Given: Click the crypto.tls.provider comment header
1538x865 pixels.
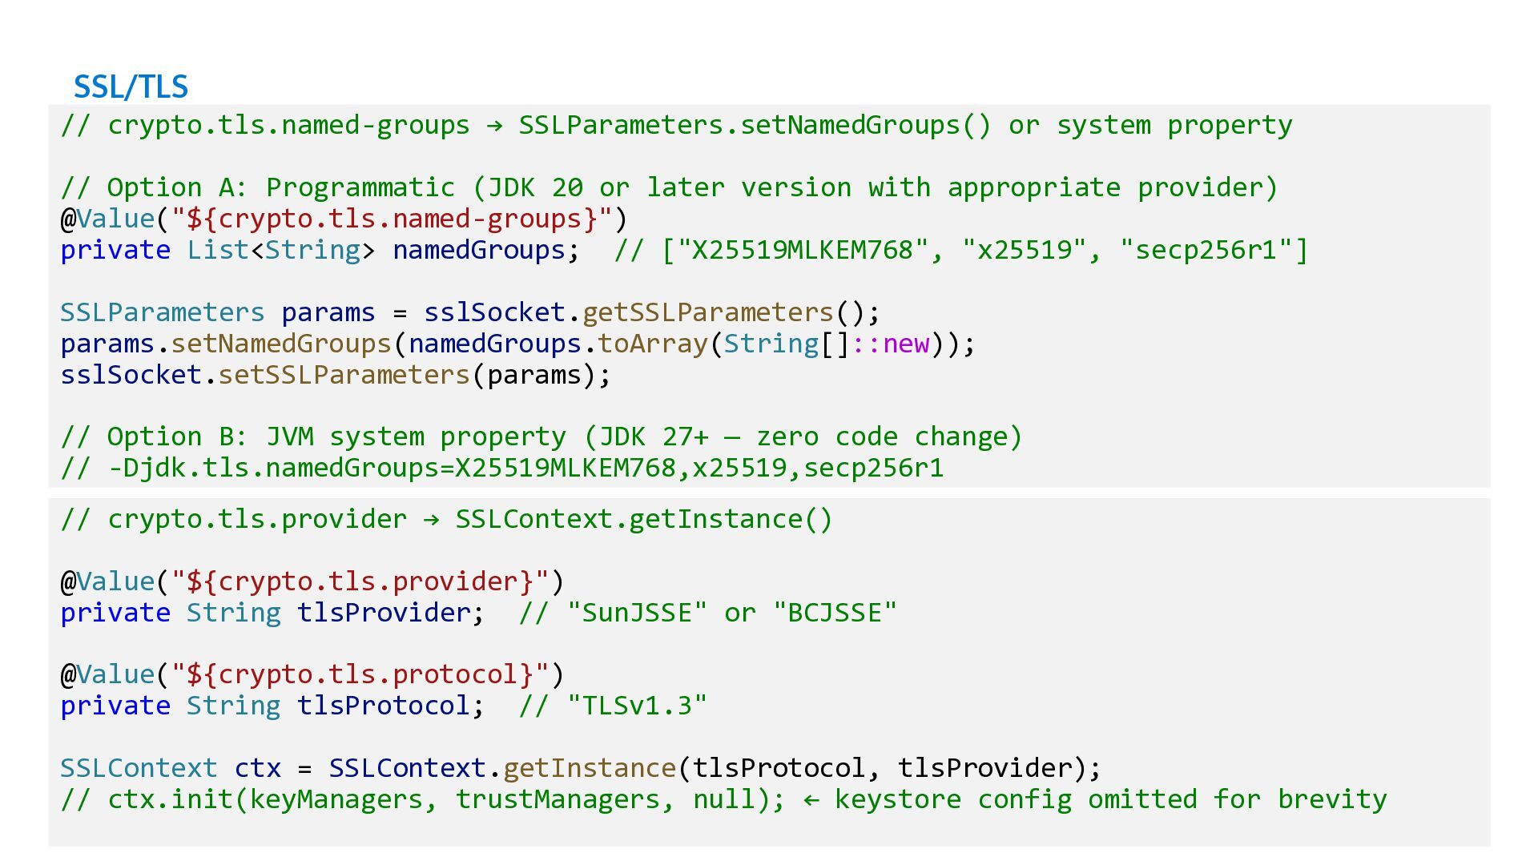Looking at the screenshot, I should coord(446,519).
